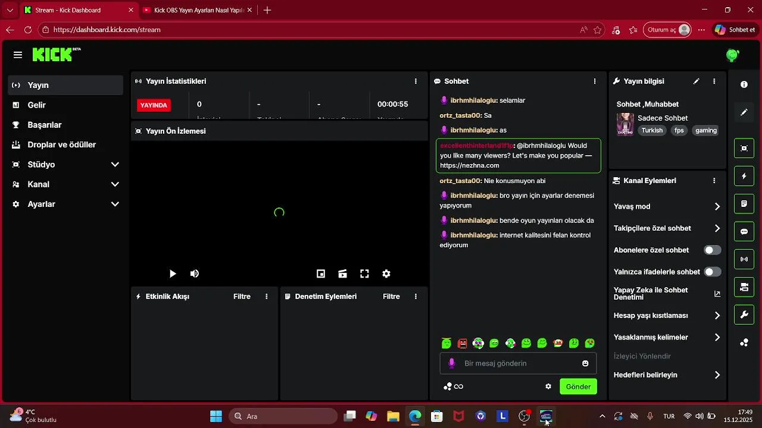The image size is (762, 428).
Task: Open emoji picker in message box
Action: point(585,363)
